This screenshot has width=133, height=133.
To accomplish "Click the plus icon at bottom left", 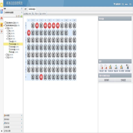I will coord(2,131).
